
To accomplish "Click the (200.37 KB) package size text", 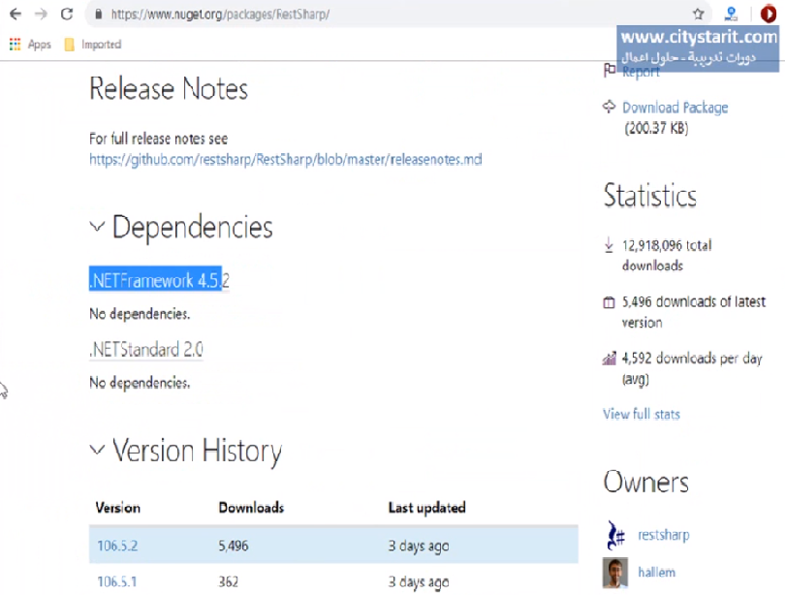I will pos(656,128).
